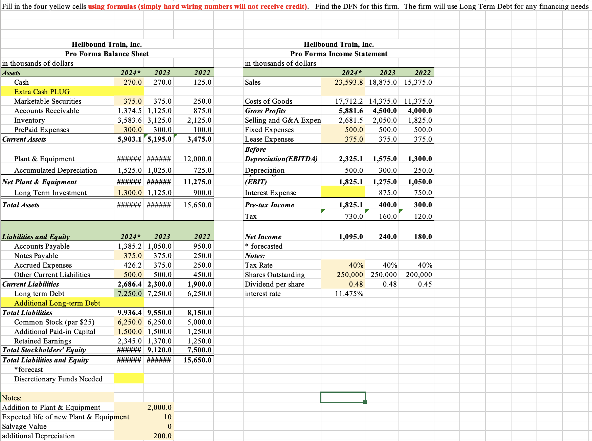This screenshot has height=441, width=592.
Task: Click the Common Stock (par $25) label
Action: 54,322
